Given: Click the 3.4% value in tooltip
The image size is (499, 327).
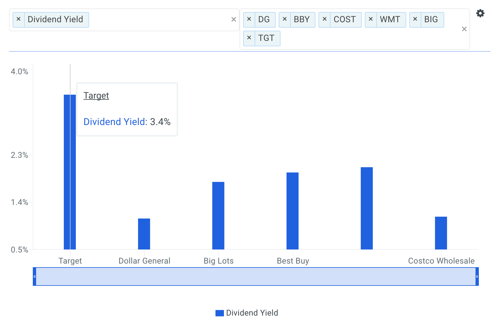Looking at the screenshot, I should pos(160,122).
